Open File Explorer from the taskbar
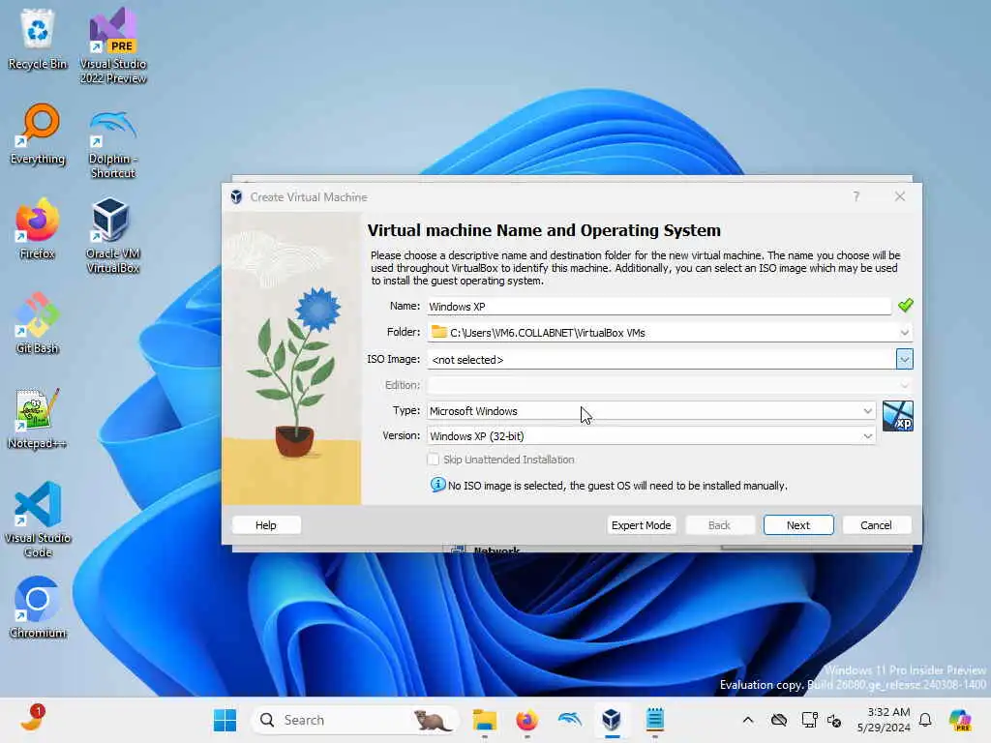The image size is (991, 743). point(485,720)
